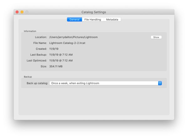Click the Created: label
Image resolution: width=188 pixels, height=138 pixels.
point(41,49)
